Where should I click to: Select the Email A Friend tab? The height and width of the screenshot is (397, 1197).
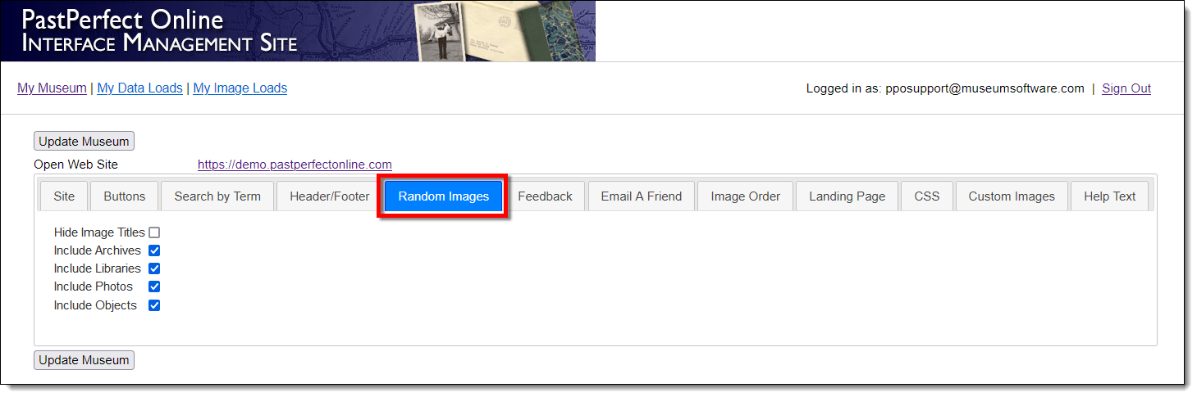tap(641, 196)
